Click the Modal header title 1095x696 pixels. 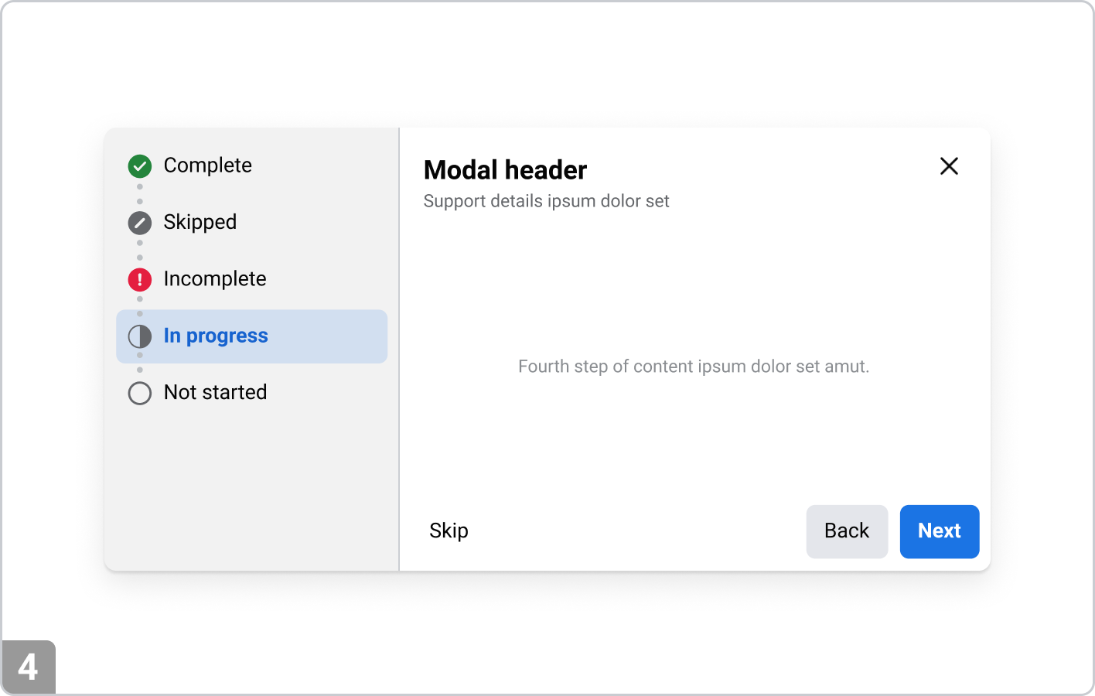pyautogui.click(x=505, y=170)
